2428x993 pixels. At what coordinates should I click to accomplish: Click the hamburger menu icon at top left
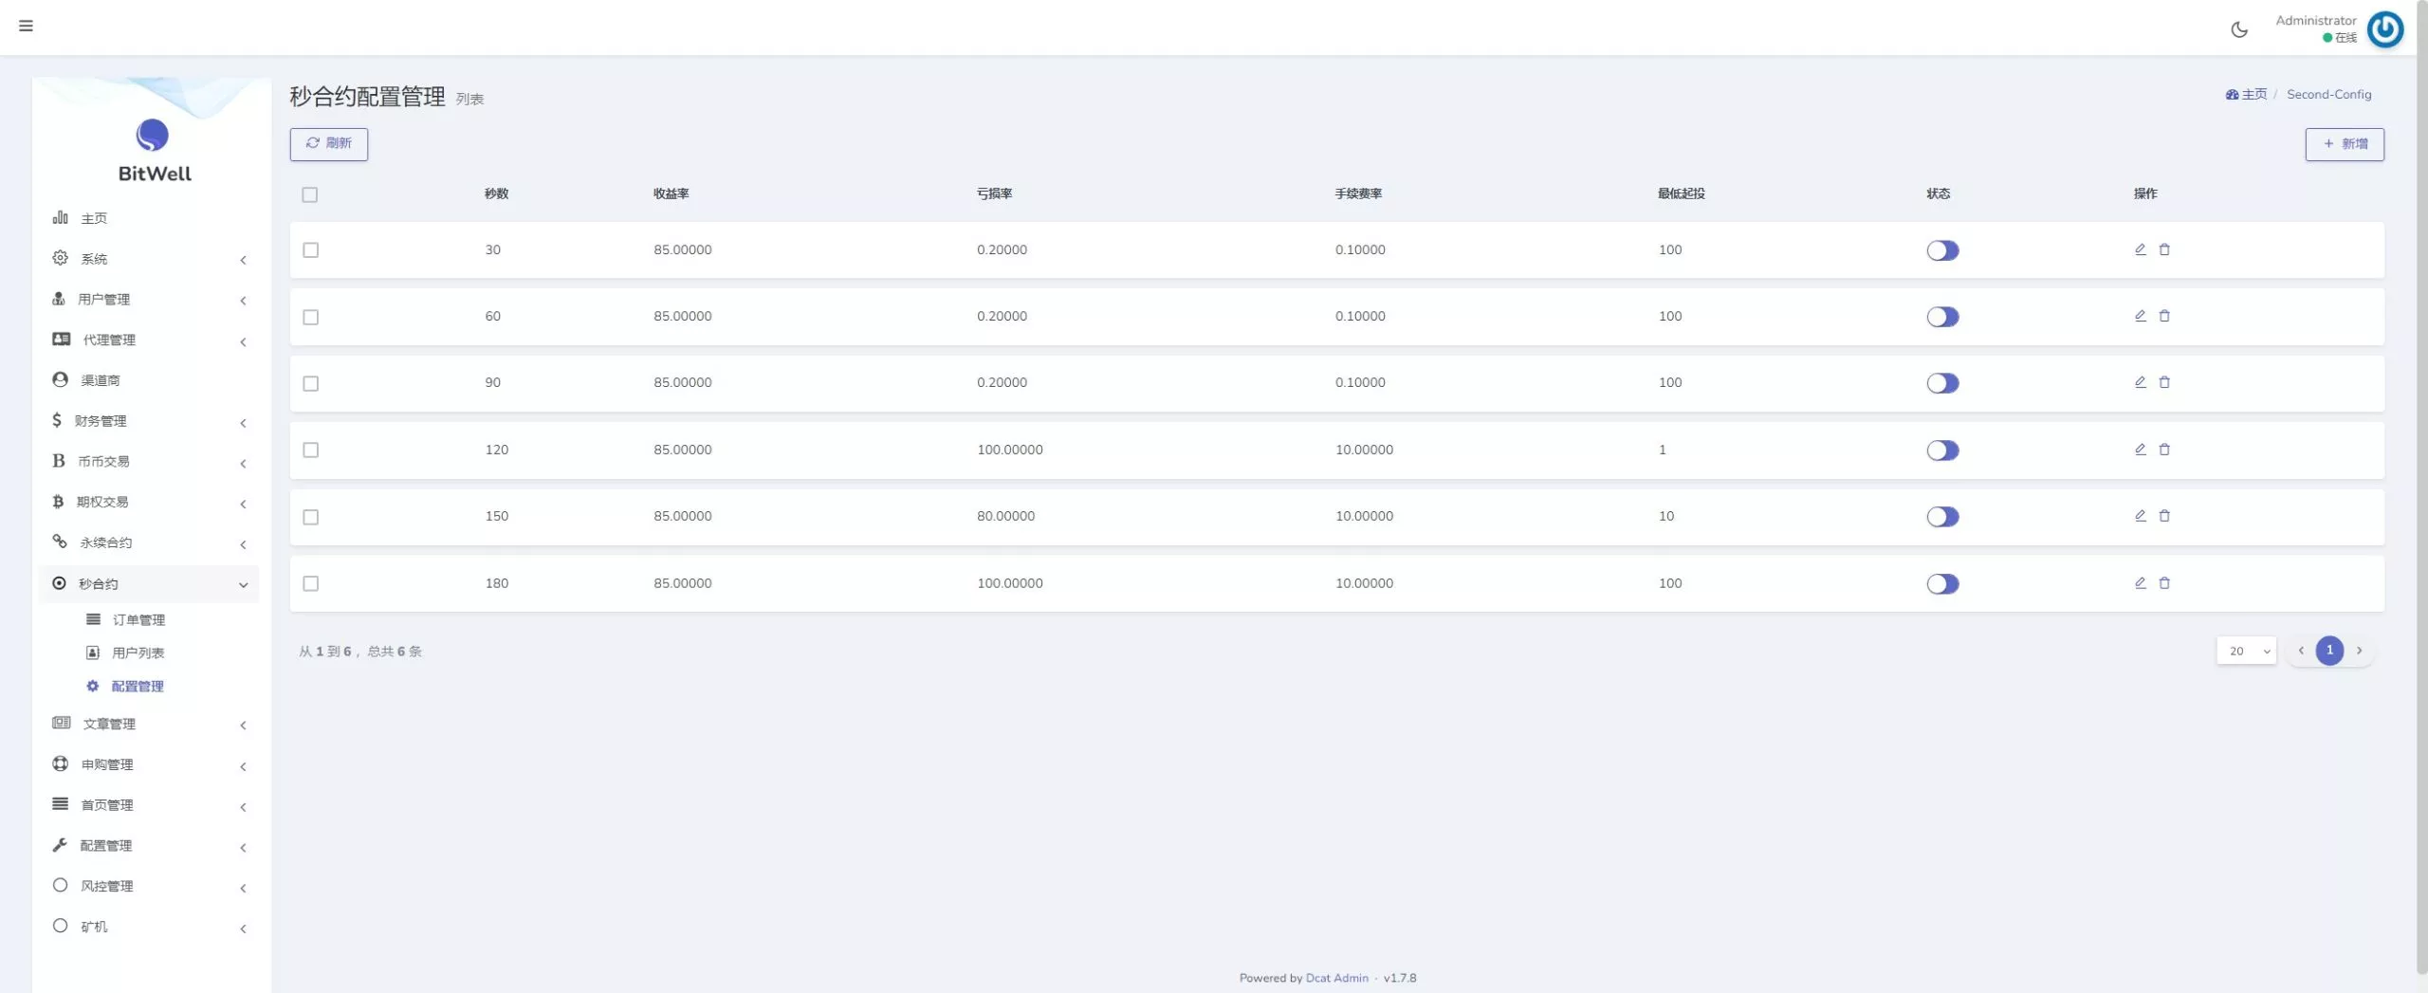point(26,26)
